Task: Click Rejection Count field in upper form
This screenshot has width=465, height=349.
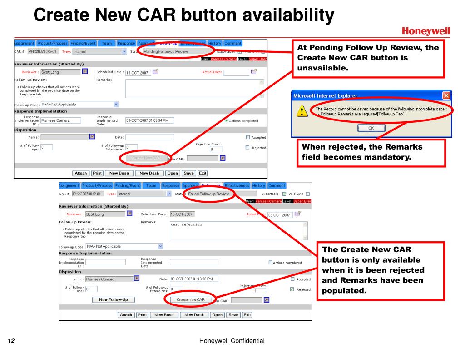Action: tap(216, 149)
